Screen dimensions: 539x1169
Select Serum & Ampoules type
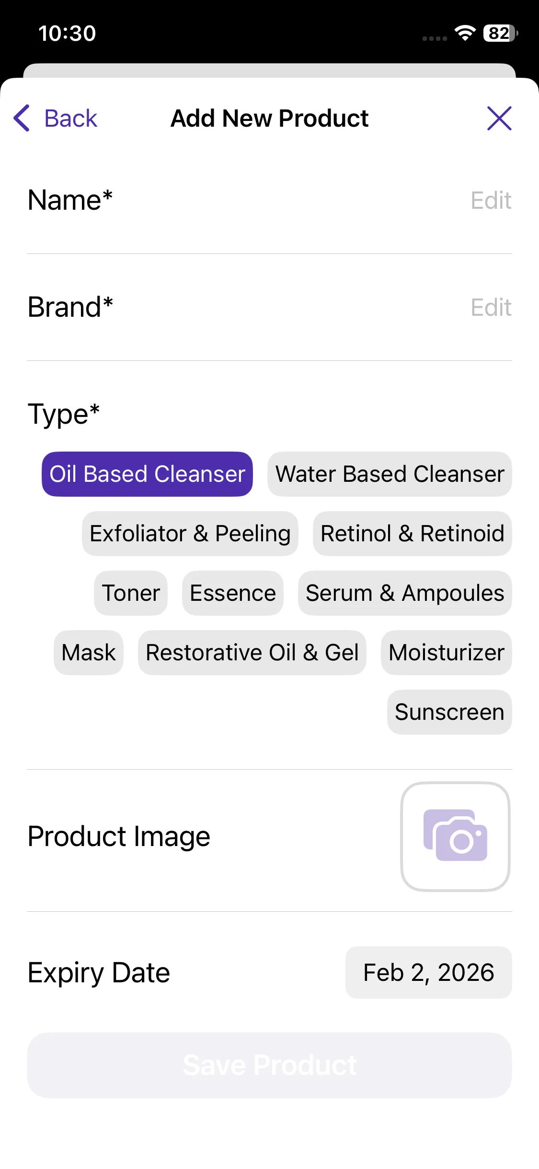point(405,593)
